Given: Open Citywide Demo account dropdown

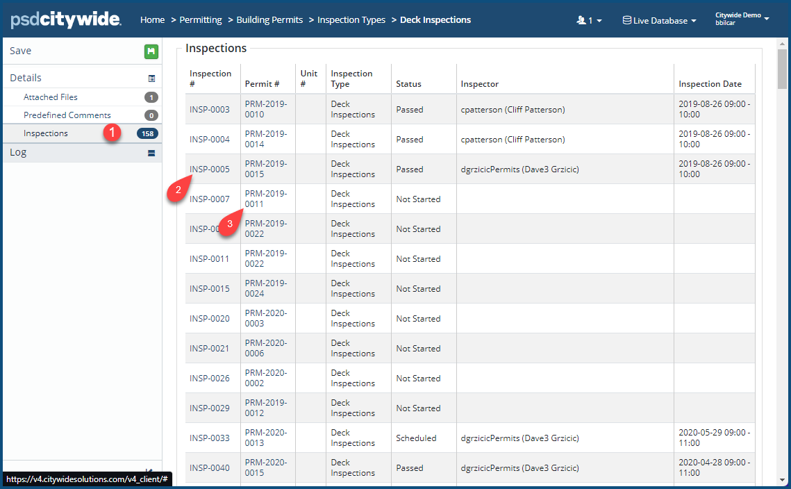Looking at the screenshot, I should (x=742, y=19).
